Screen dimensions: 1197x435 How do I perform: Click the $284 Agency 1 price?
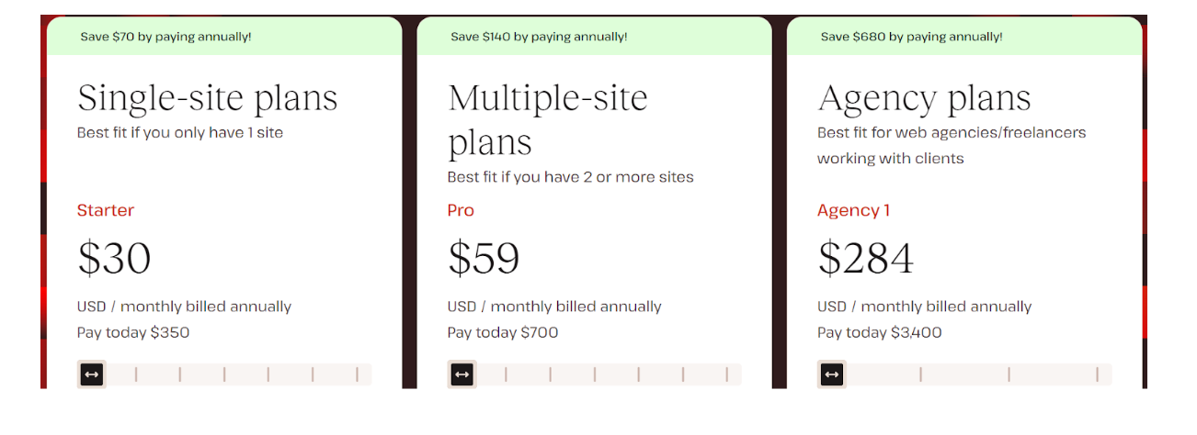click(866, 258)
